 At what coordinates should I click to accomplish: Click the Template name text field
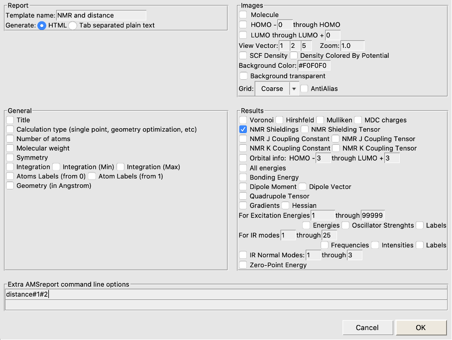click(101, 15)
